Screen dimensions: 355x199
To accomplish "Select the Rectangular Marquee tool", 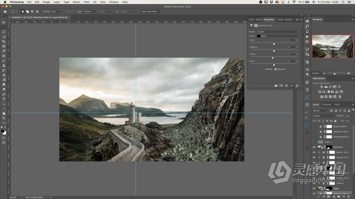I will [4, 27].
